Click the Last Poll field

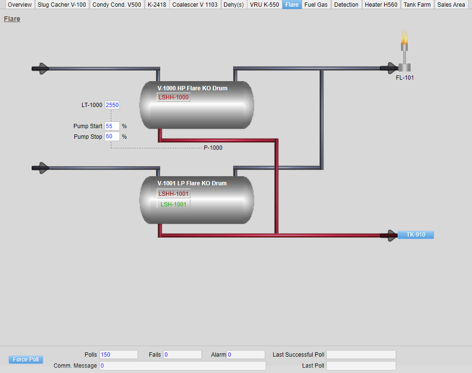(x=361, y=366)
